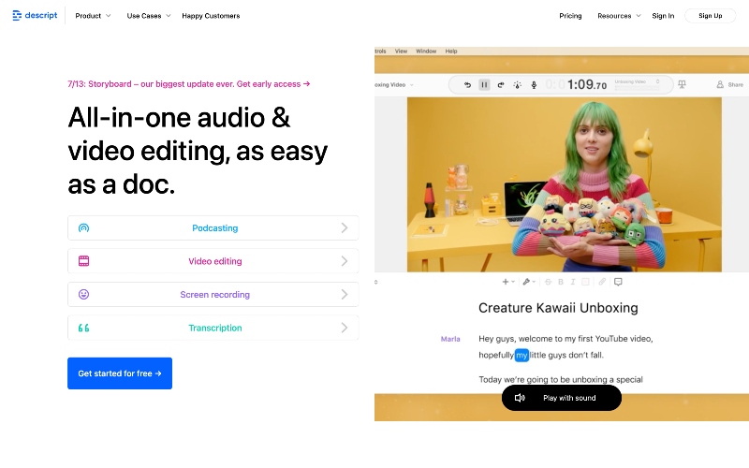This screenshot has height=468, width=749.
Task: Click the strikethrough icon in the formatting bar
Action: click(x=549, y=282)
